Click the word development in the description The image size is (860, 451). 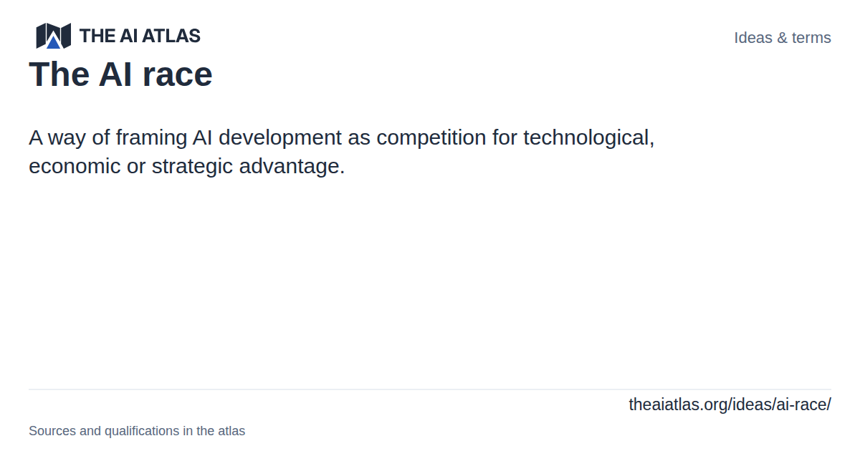(x=280, y=137)
